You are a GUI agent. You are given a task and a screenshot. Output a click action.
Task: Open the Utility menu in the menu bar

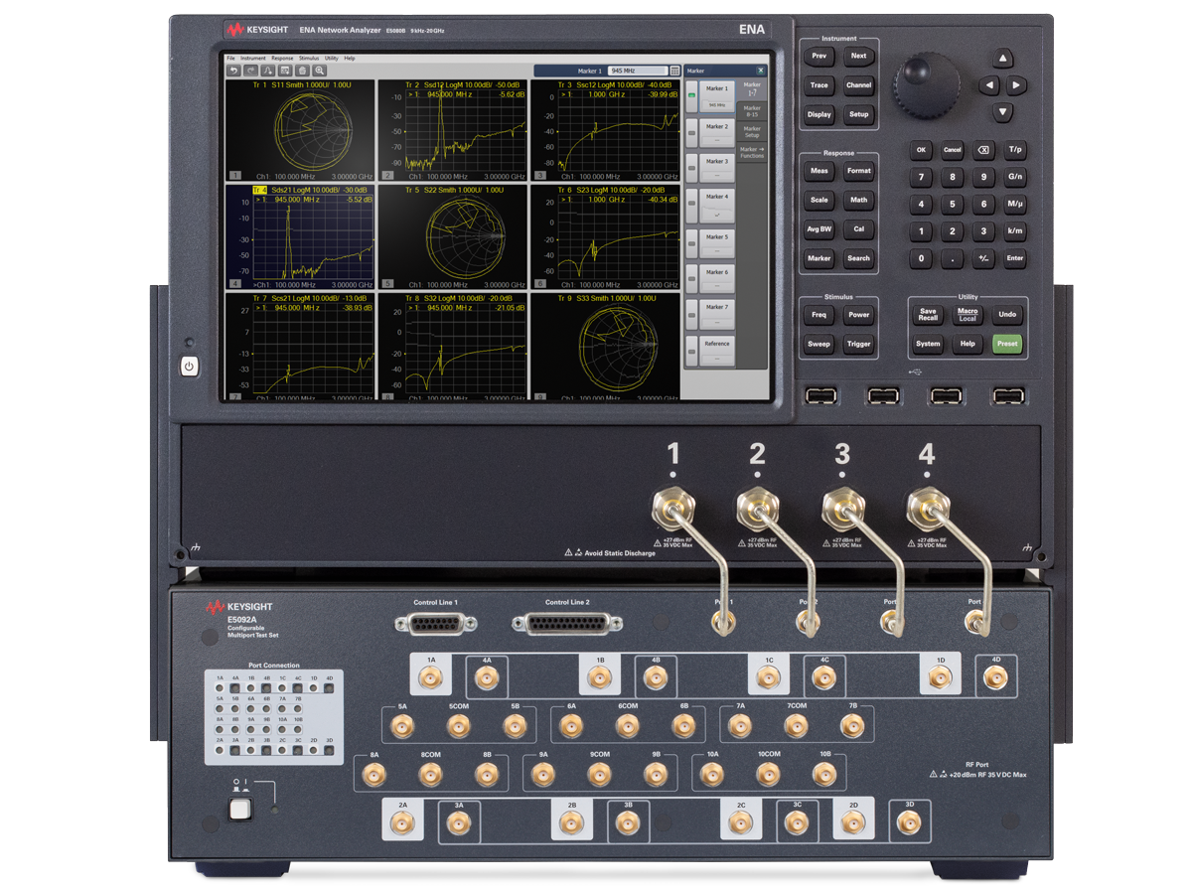(332, 59)
